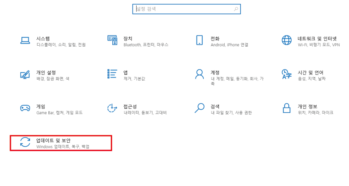Click text '디스플레이, 소리, 알림, 전원'
This screenshot has height=186, width=349.
pos(61,45)
